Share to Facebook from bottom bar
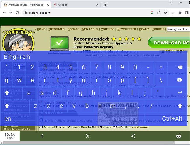Viewport: 190px width, 145px height. 42,136
